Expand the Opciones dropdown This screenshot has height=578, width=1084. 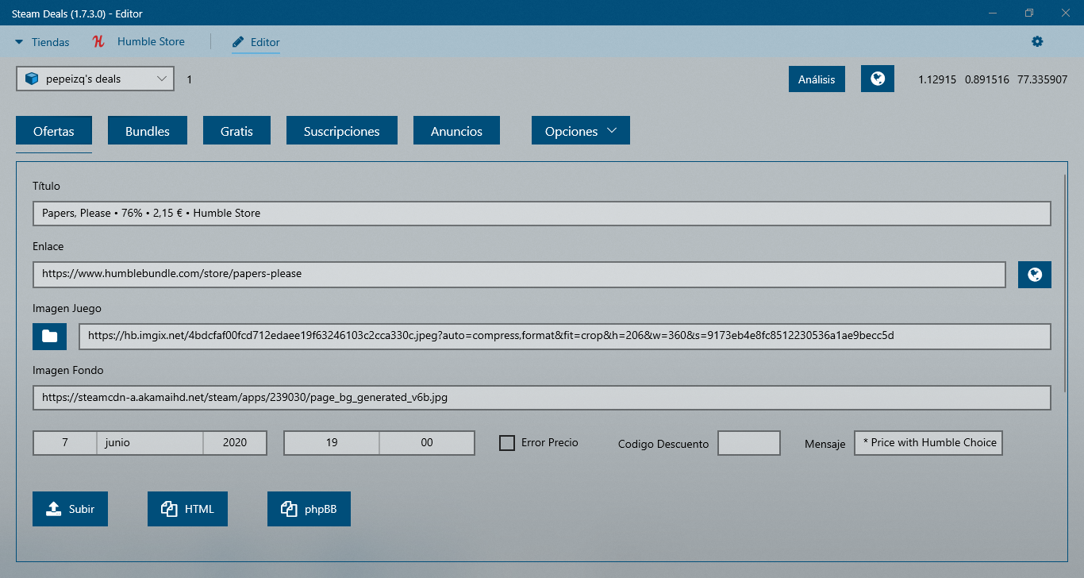pos(581,131)
